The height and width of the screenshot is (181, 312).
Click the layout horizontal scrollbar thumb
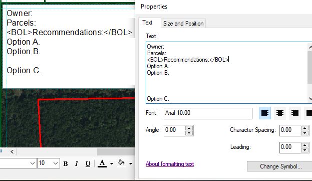coord(116,152)
